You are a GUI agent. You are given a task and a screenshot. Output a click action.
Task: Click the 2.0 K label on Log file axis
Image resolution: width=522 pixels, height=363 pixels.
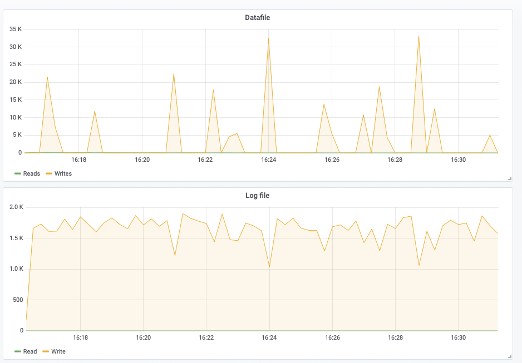pos(16,207)
